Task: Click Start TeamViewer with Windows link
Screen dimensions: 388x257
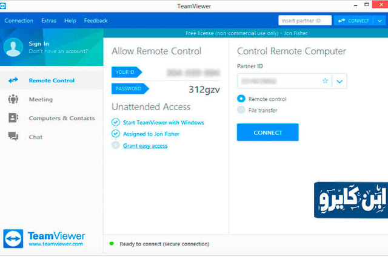Action: click(163, 122)
